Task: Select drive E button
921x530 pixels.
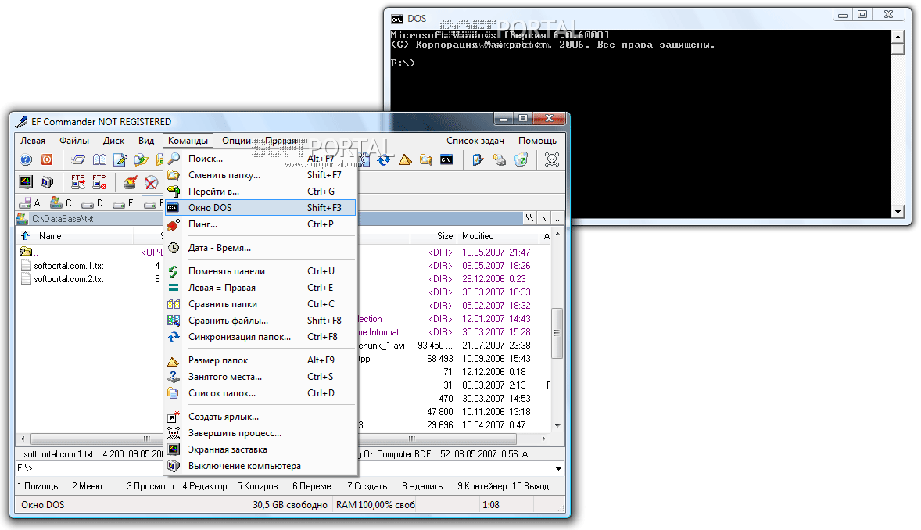Action: point(124,202)
